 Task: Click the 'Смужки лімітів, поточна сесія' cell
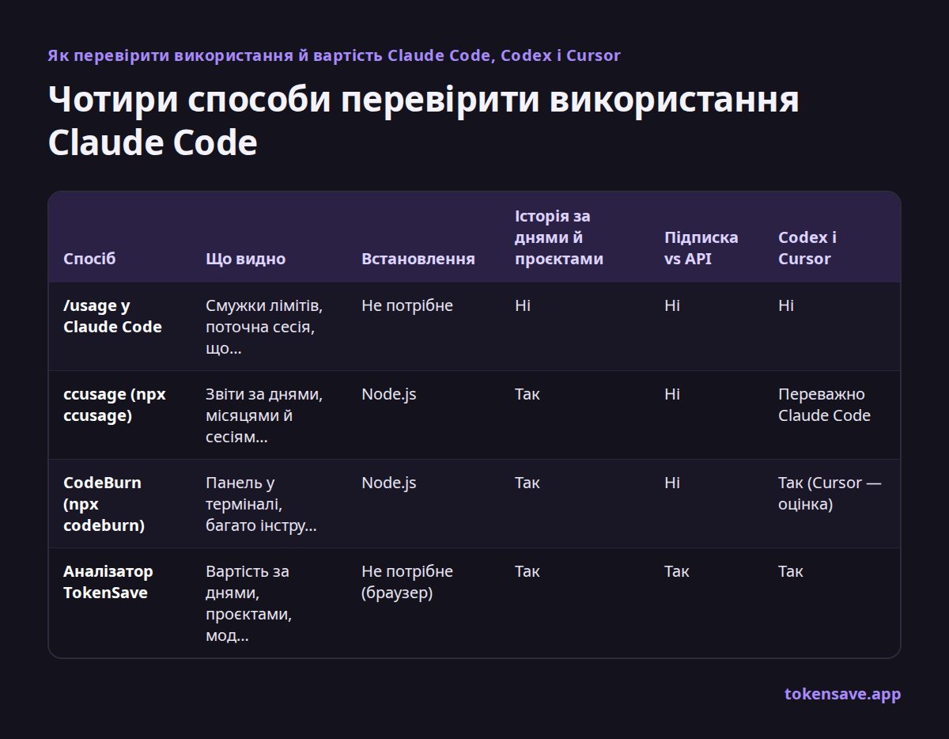tap(264, 327)
